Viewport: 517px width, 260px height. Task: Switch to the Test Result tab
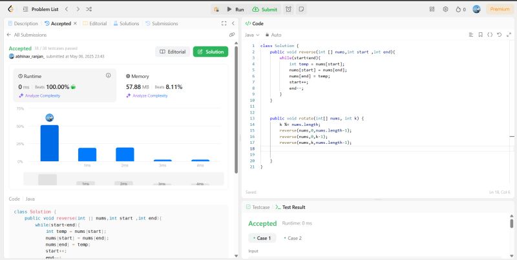(x=290, y=207)
